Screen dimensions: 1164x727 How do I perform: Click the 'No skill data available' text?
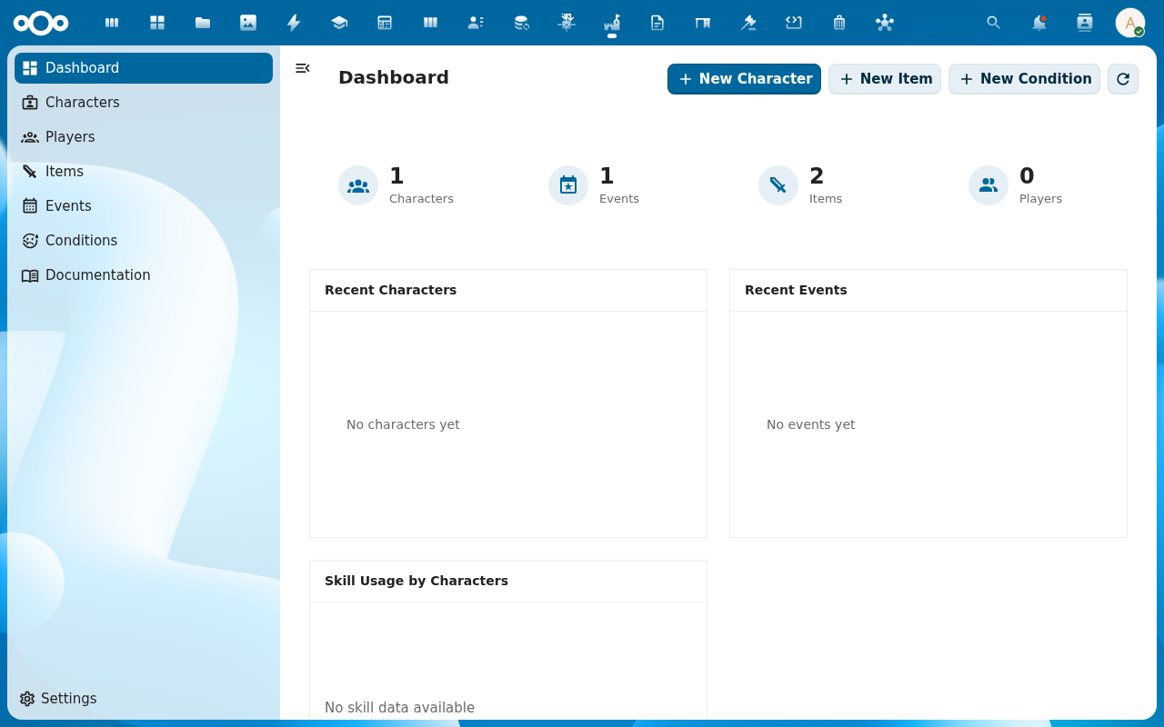tap(399, 708)
